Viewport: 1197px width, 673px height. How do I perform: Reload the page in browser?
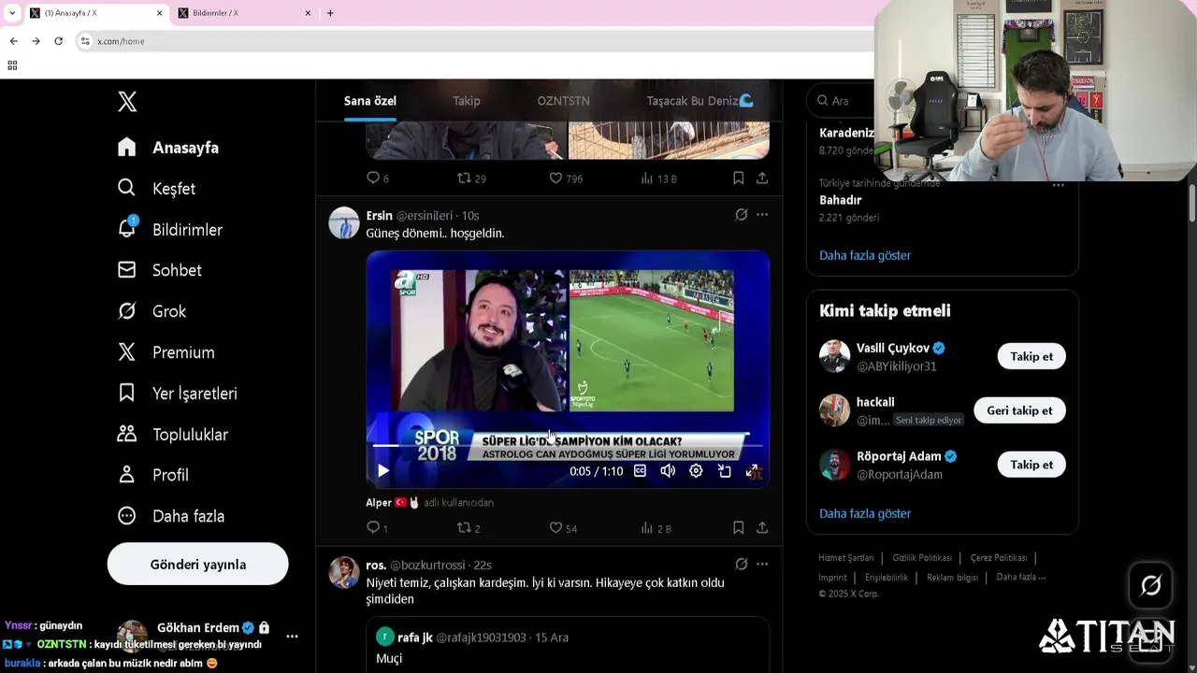(58, 41)
